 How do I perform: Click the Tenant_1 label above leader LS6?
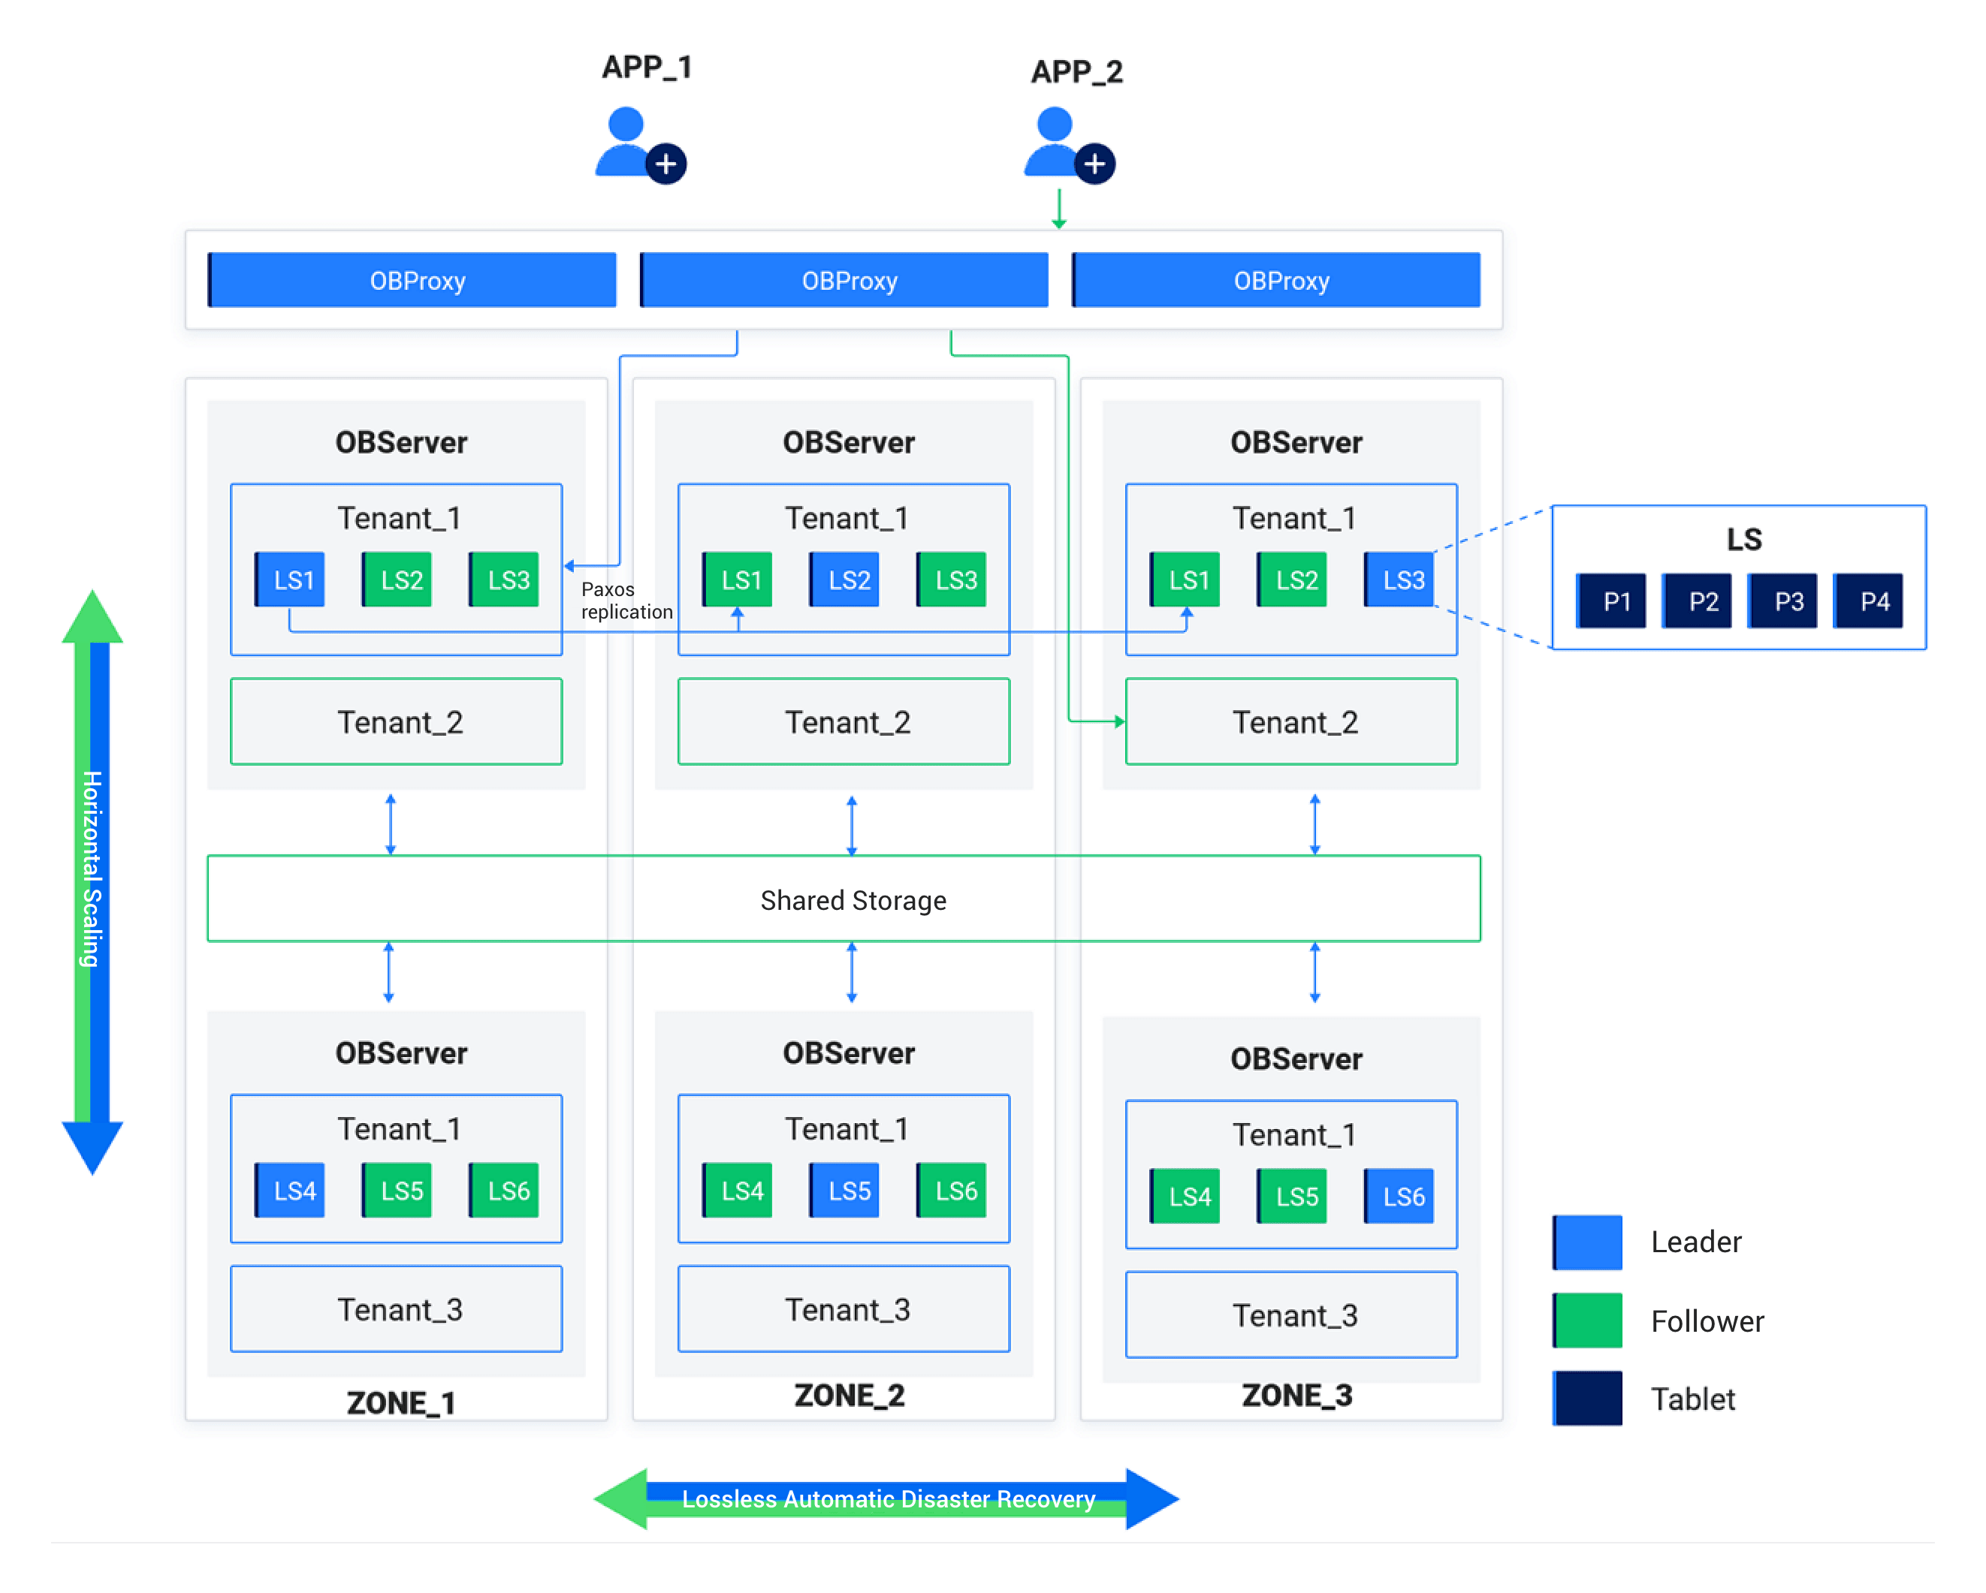(1294, 1134)
